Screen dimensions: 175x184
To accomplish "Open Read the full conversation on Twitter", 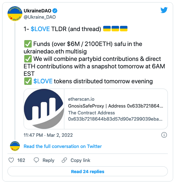I will point(63,146).
